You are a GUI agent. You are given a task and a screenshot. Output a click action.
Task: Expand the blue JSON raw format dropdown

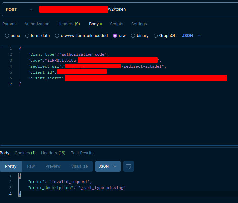(x=191, y=36)
